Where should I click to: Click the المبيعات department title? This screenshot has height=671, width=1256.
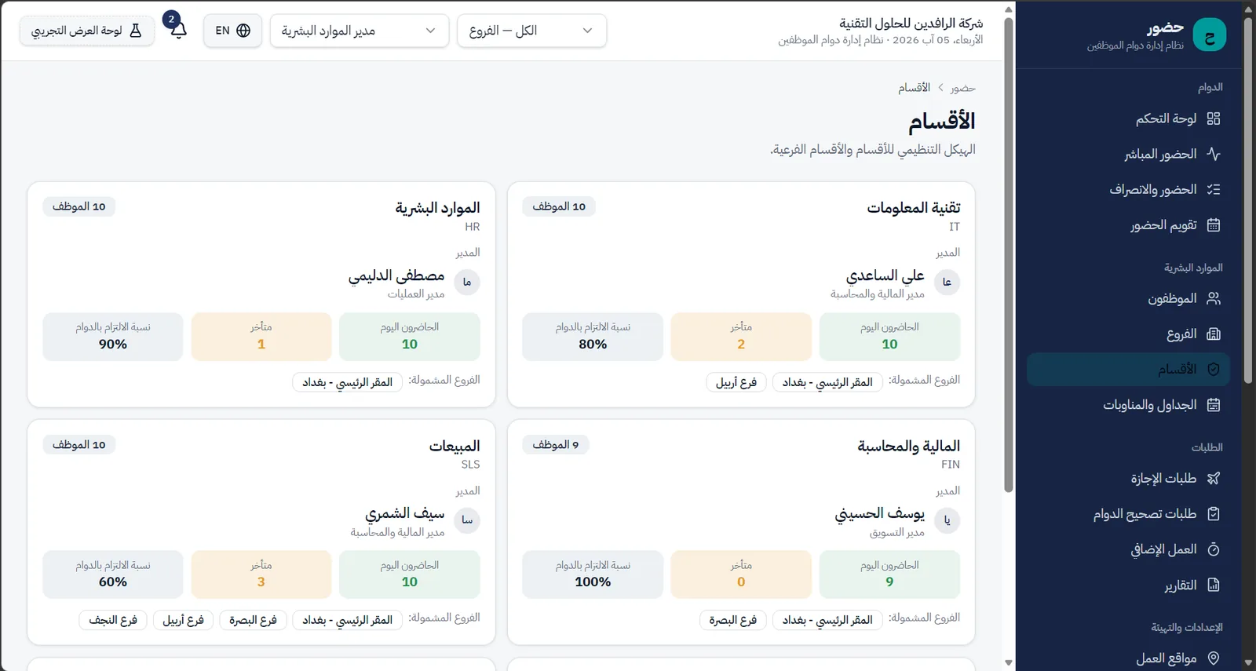(x=455, y=446)
